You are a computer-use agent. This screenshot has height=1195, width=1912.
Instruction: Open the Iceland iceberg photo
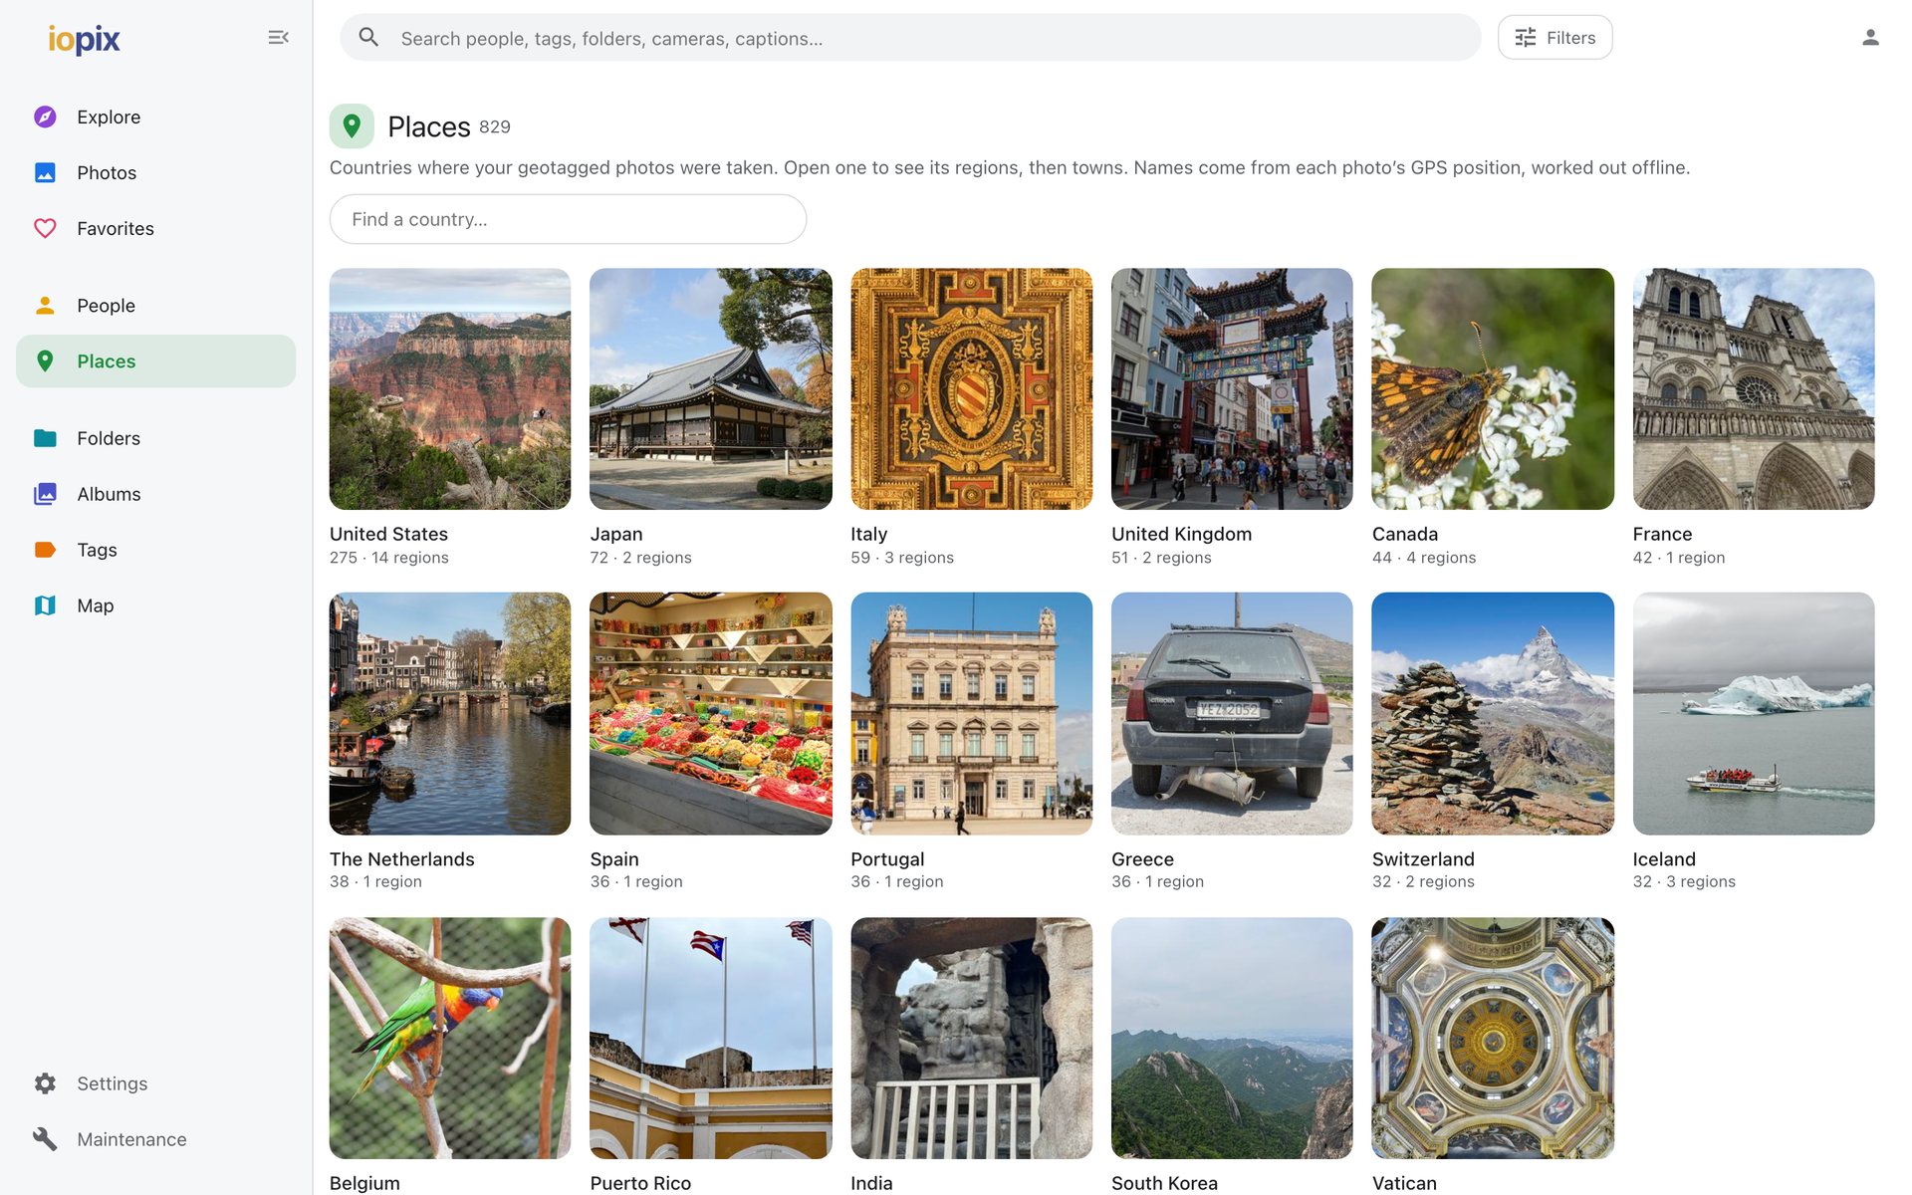pyautogui.click(x=1753, y=713)
